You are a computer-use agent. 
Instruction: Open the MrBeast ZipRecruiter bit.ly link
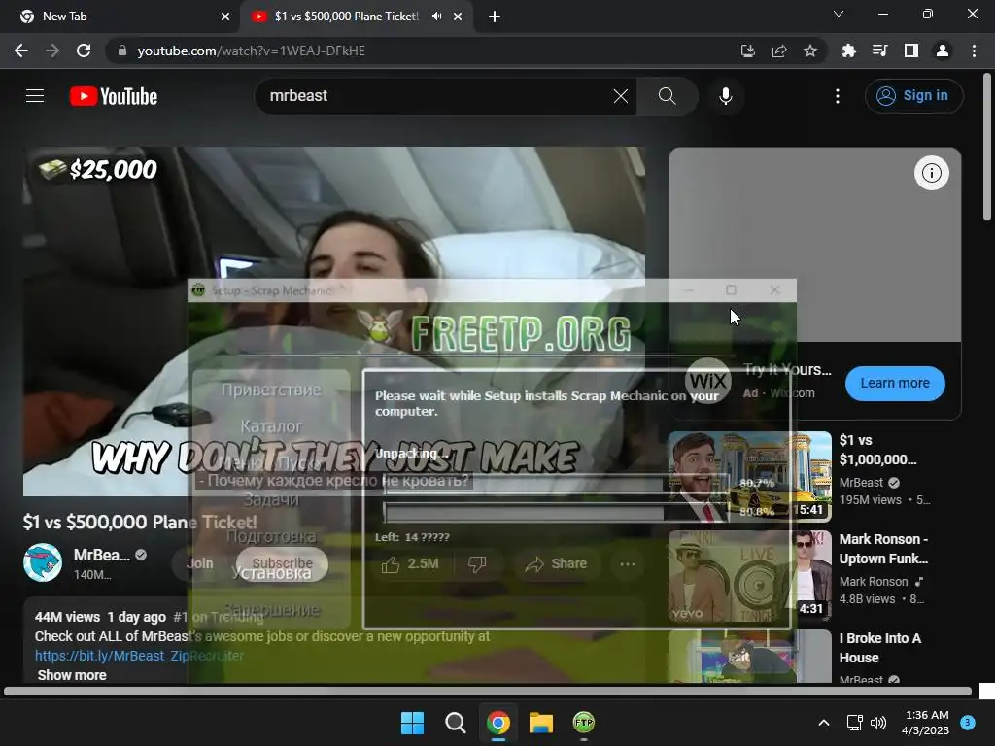click(139, 656)
